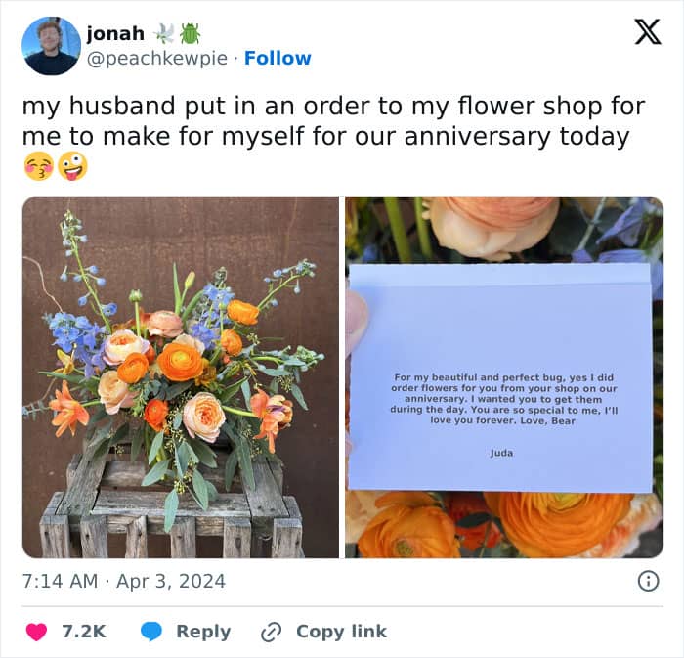Follow the peachkewpie account
Image resolution: width=684 pixels, height=658 pixels.
coord(278,59)
